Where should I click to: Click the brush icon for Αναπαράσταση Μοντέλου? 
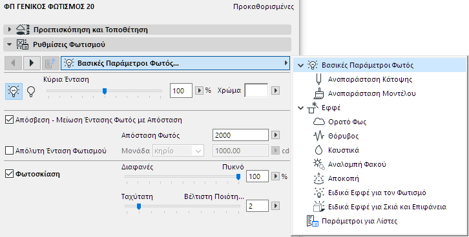click(x=318, y=93)
